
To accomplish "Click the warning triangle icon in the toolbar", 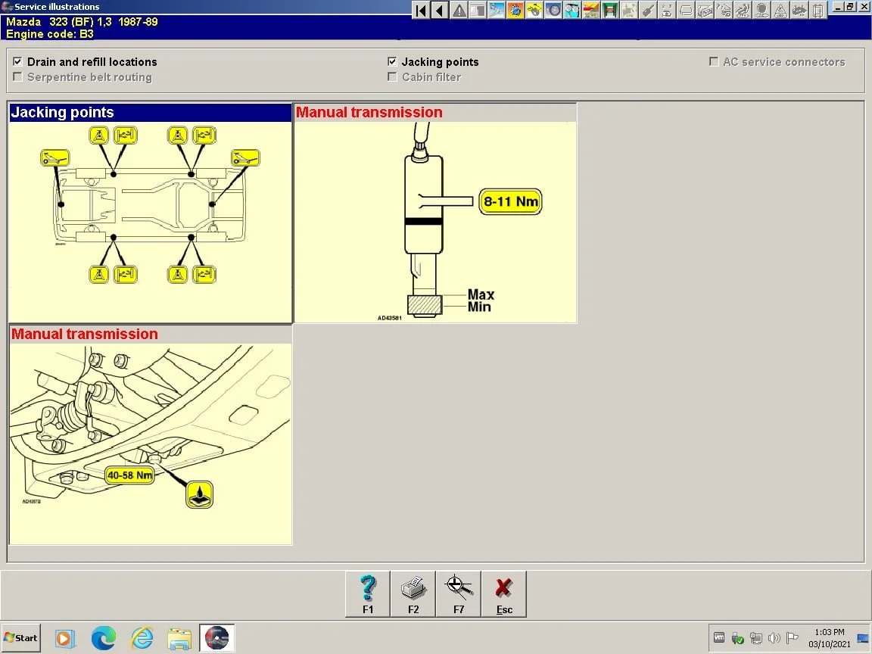I will coord(458,10).
